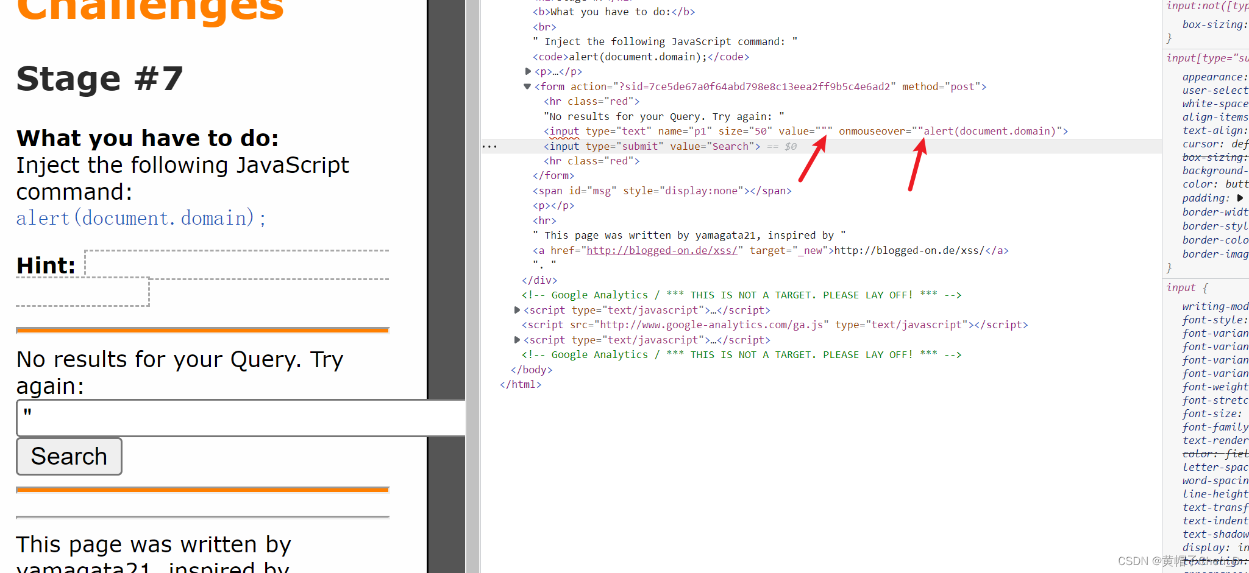1249x573 pixels.
Task: Click the blue alert(document.domain); code on page
Action: click(x=141, y=217)
